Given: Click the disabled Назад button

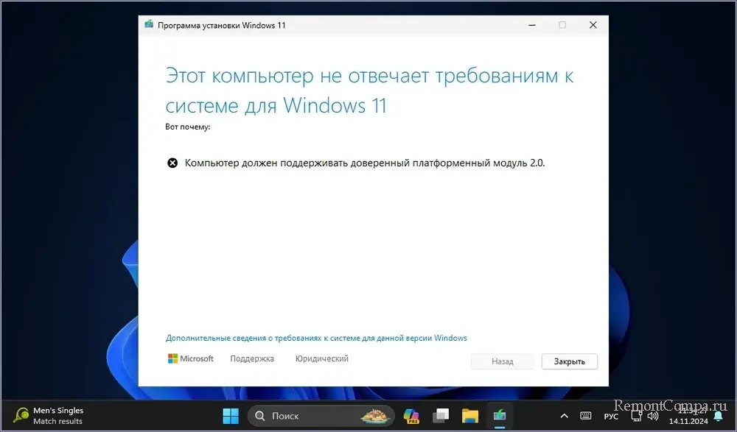Looking at the screenshot, I should pos(502,361).
